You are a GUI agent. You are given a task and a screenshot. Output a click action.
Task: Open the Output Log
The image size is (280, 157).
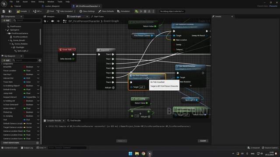click(x=27, y=148)
